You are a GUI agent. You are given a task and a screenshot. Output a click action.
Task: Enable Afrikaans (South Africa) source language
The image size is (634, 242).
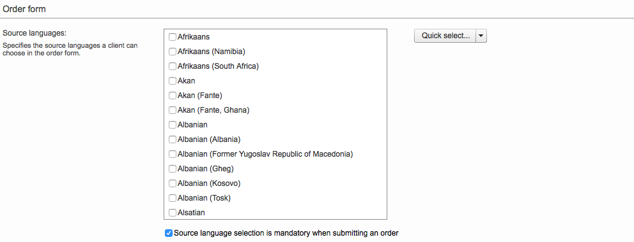[x=173, y=66]
